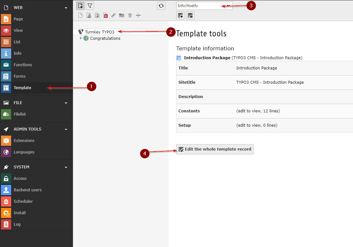
Task: Click the Setup value (edit to view, 0 lines)
Action: pyautogui.click(x=257, y=125)
